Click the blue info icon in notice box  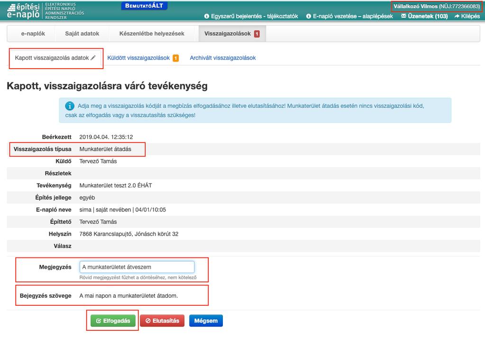70,106
